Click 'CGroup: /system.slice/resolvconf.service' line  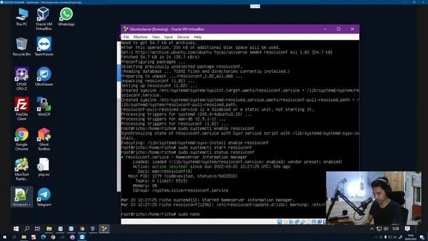181,190
